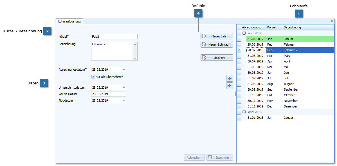The height and width of the screenshot is (166, 337).
Task: Open the Unterschriftsdatum date dropdown
Action: click(x=123, y=88)
